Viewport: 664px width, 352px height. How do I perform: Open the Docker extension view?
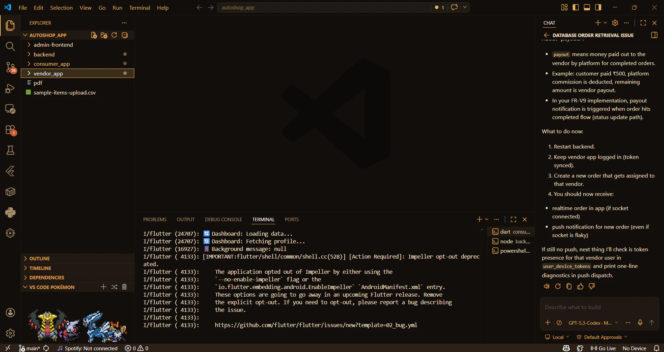[10, 192]
